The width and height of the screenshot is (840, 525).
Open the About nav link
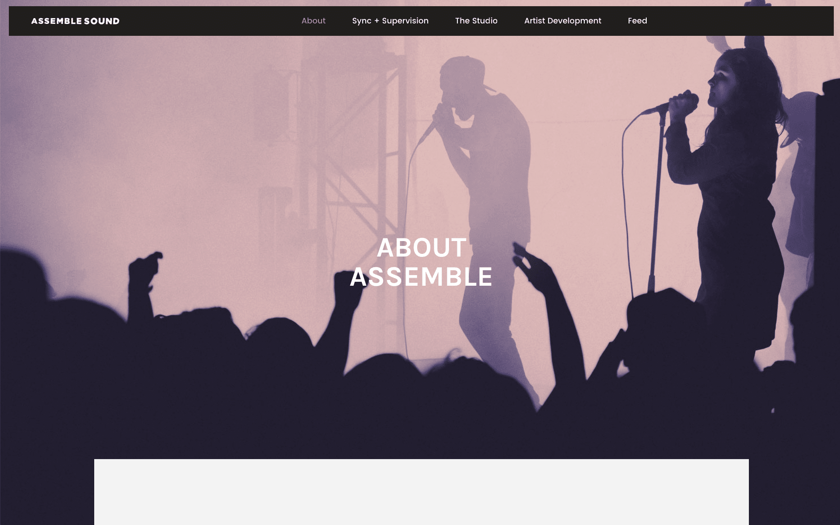[x=313, y=21]
